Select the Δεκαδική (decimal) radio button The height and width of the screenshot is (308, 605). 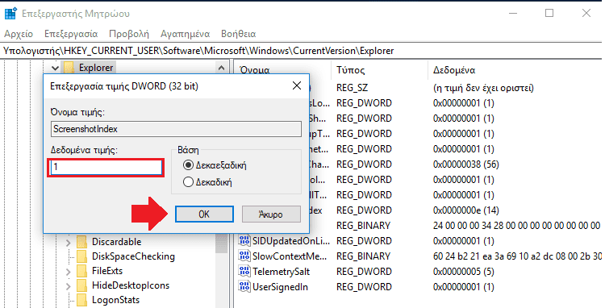188,182
